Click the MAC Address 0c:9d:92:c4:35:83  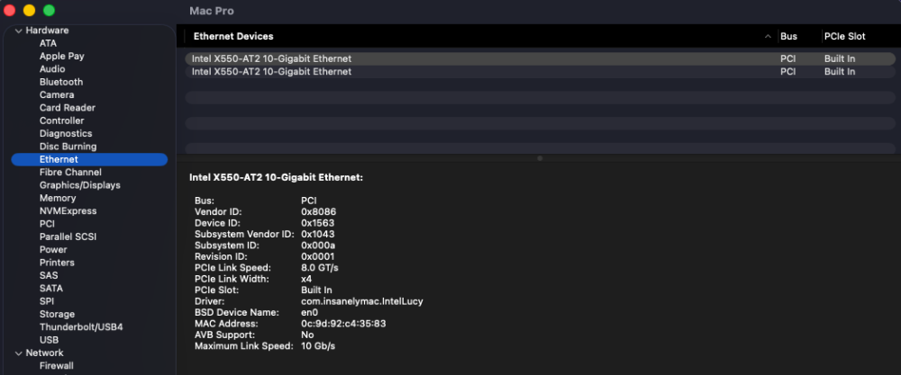343,324
